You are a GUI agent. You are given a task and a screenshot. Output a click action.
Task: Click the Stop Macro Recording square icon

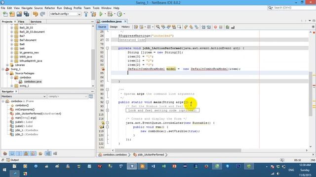pyautogui.click(x=221, y=27)
